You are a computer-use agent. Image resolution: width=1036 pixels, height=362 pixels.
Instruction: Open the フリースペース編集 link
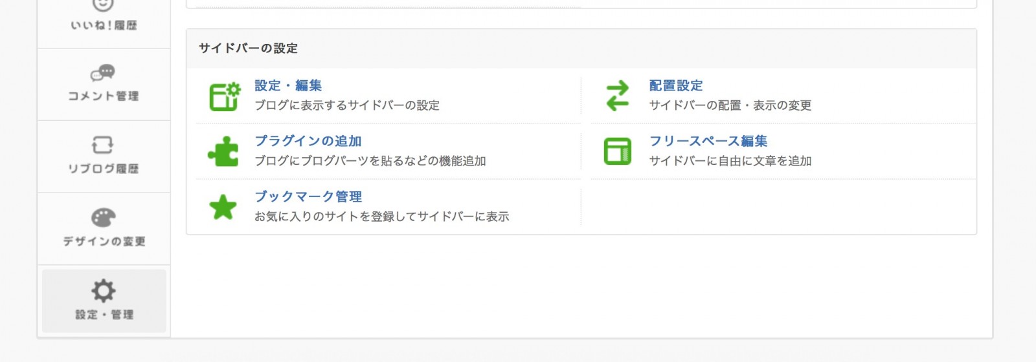coord(708,141)
